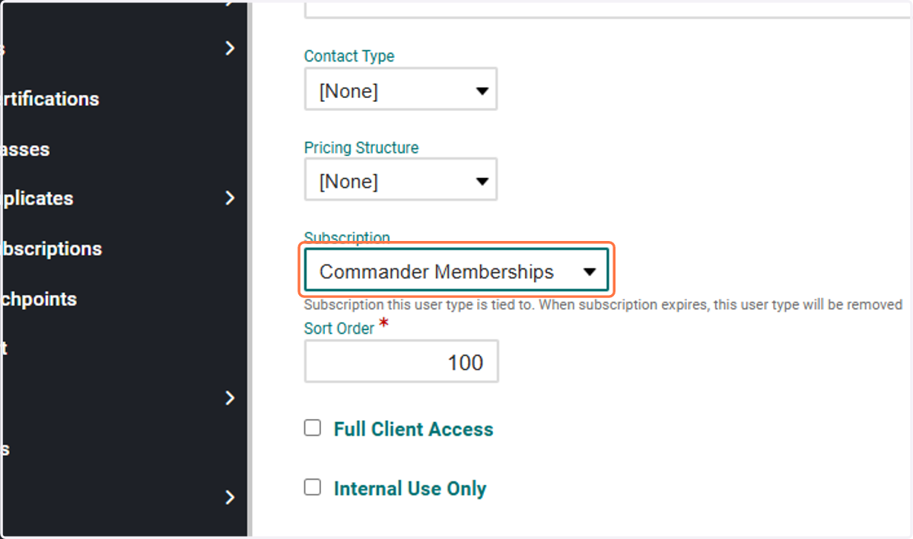Click the Internal Use Only label
913x539 pixels.
coord(410,489)
